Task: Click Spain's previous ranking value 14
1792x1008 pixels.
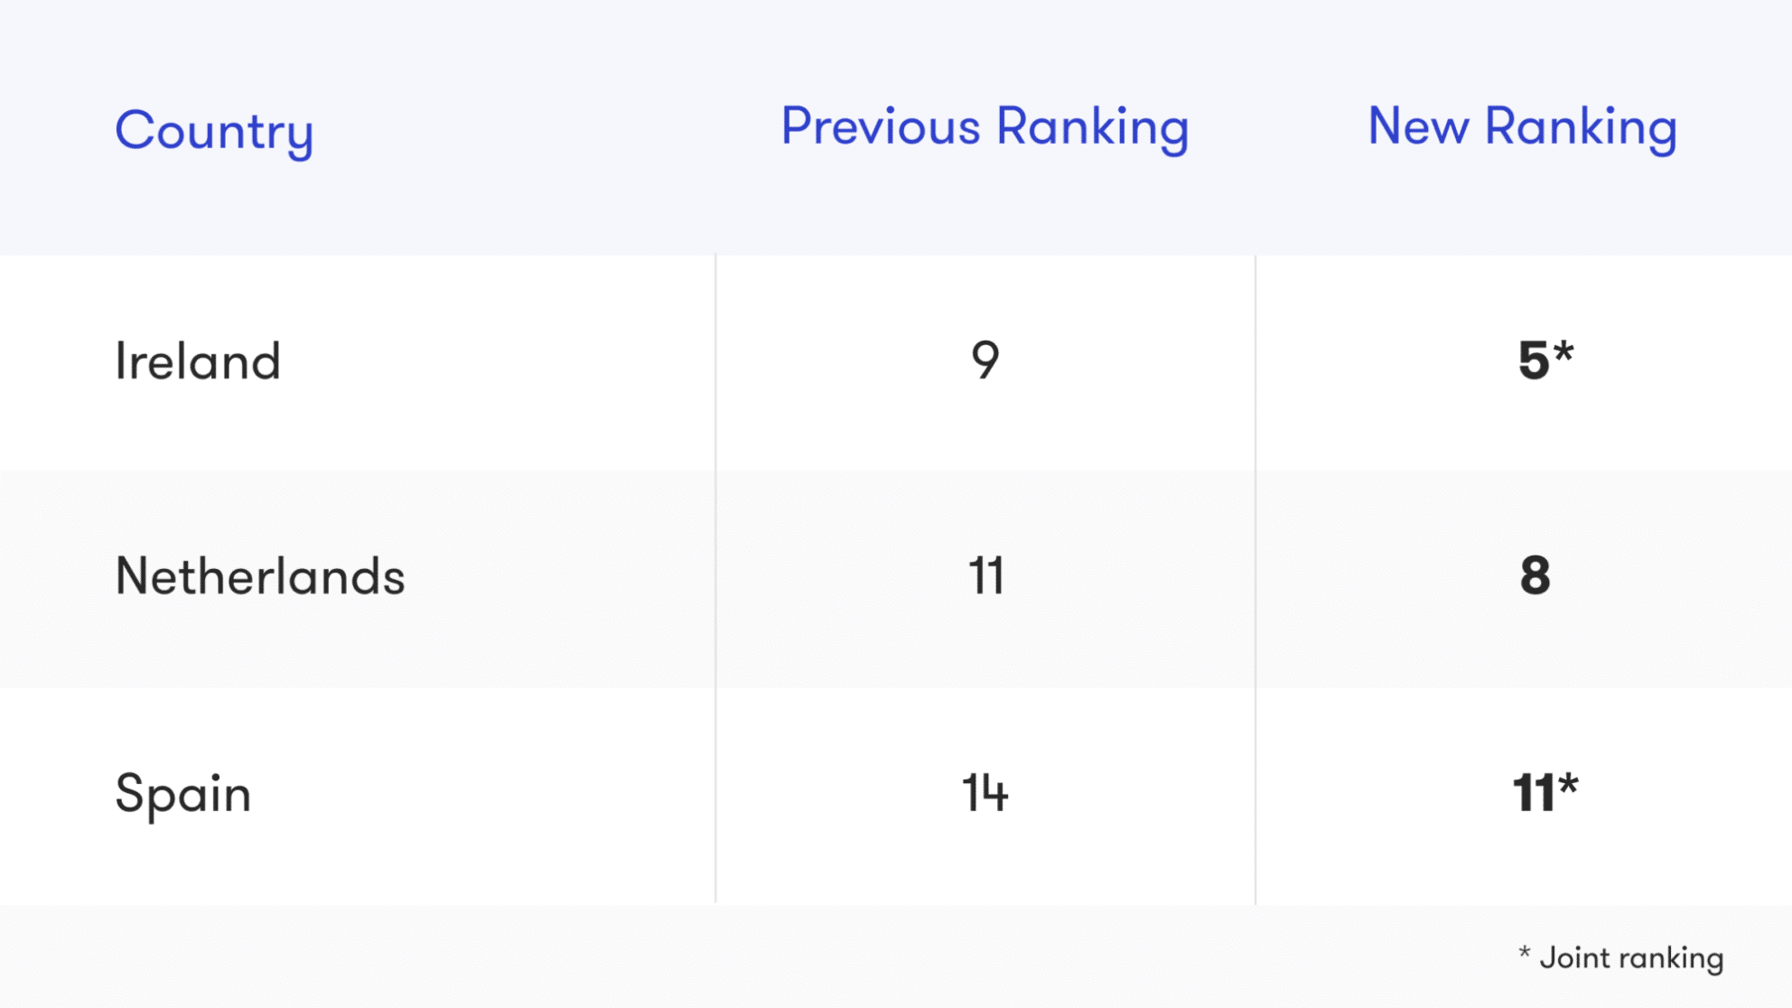Action: point(985,793)
